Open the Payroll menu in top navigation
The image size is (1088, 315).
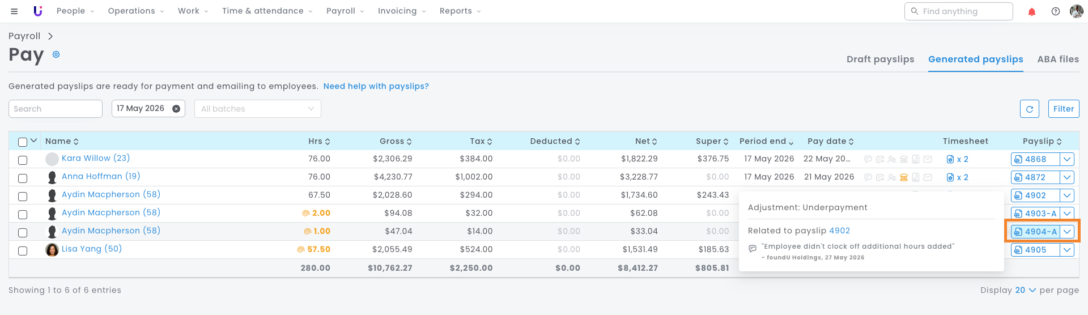point(345,11)
